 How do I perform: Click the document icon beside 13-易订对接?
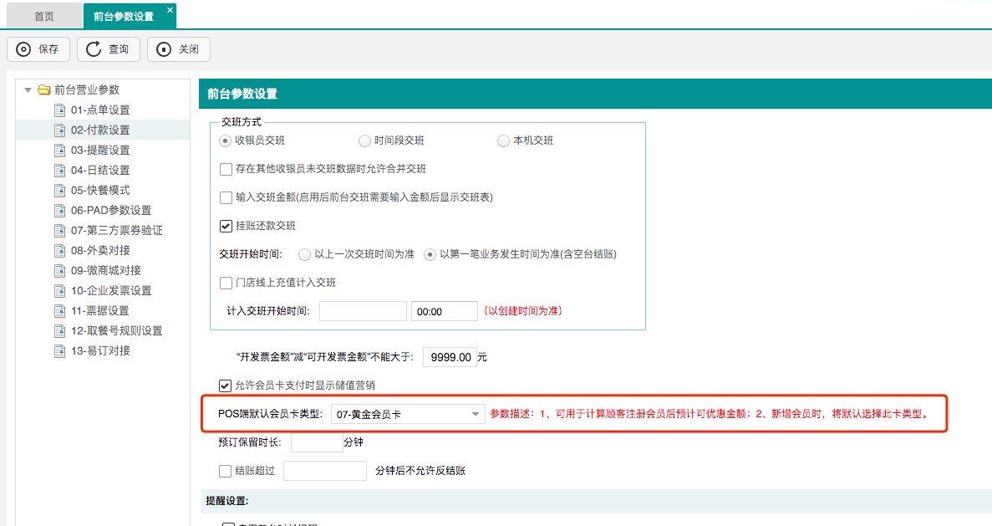pos(59,351)
